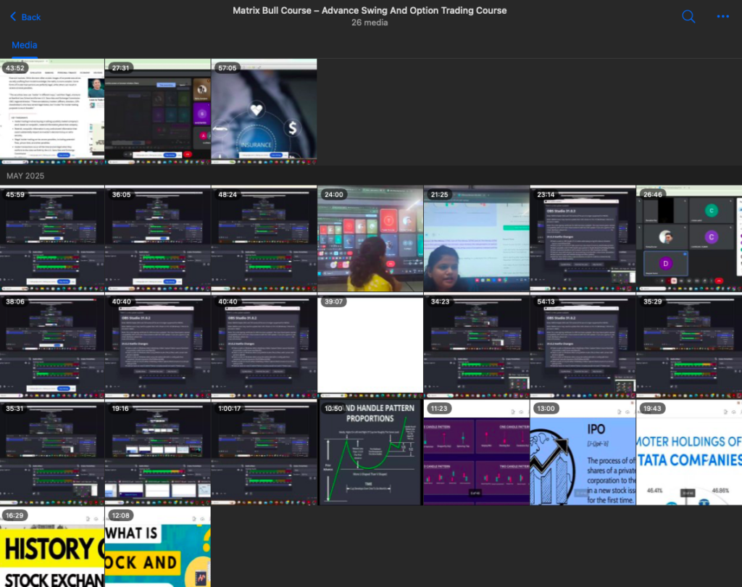Open the What Is Stock video

tap(157, 551)
